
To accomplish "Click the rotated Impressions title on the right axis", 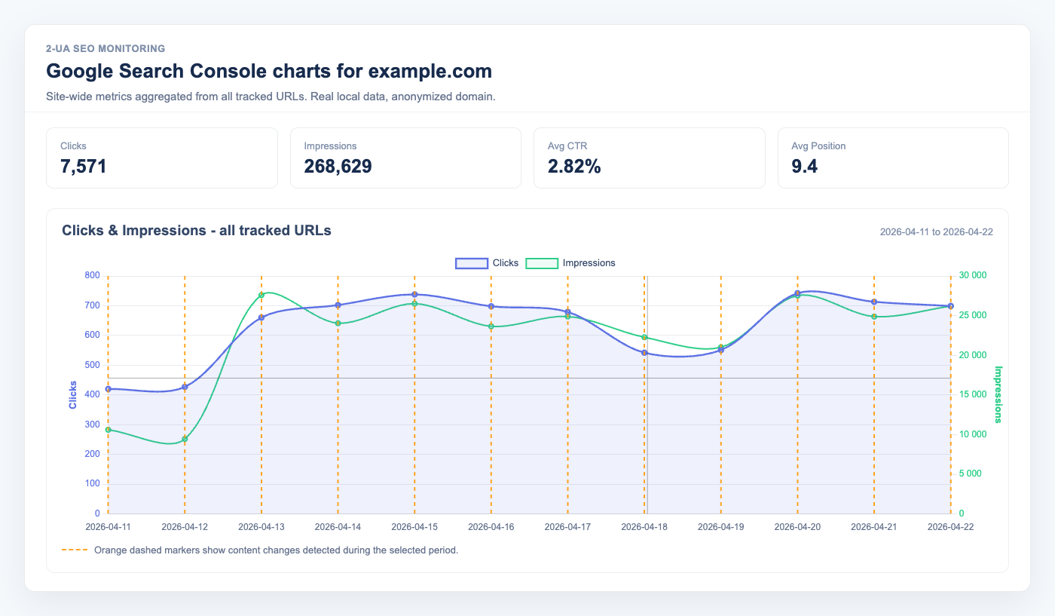I will click(998, 394).
